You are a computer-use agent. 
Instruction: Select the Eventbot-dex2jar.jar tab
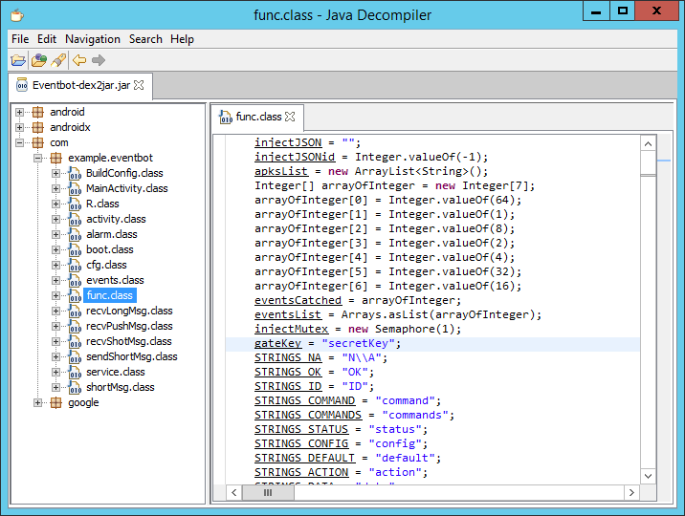tap(80, 85)
